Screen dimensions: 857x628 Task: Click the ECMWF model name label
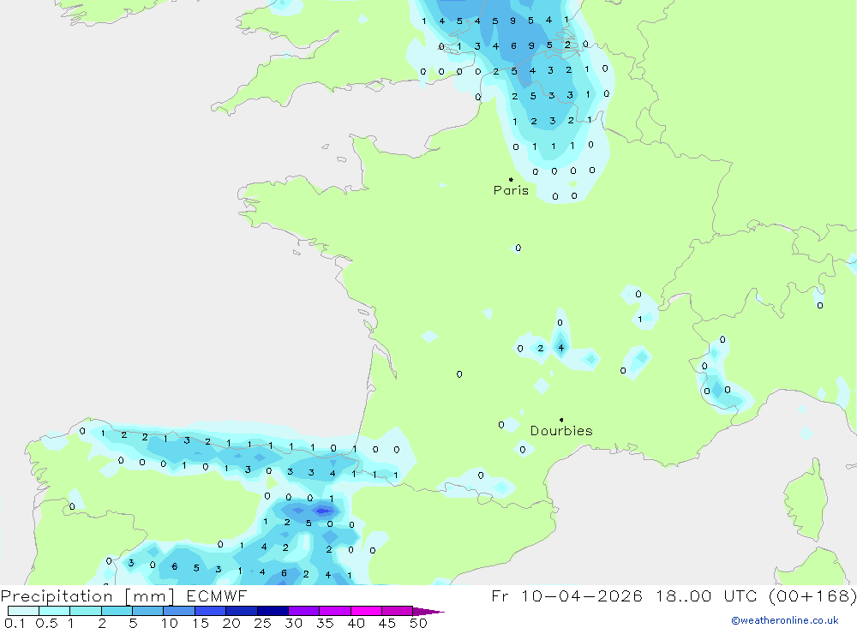coord(217,595)
